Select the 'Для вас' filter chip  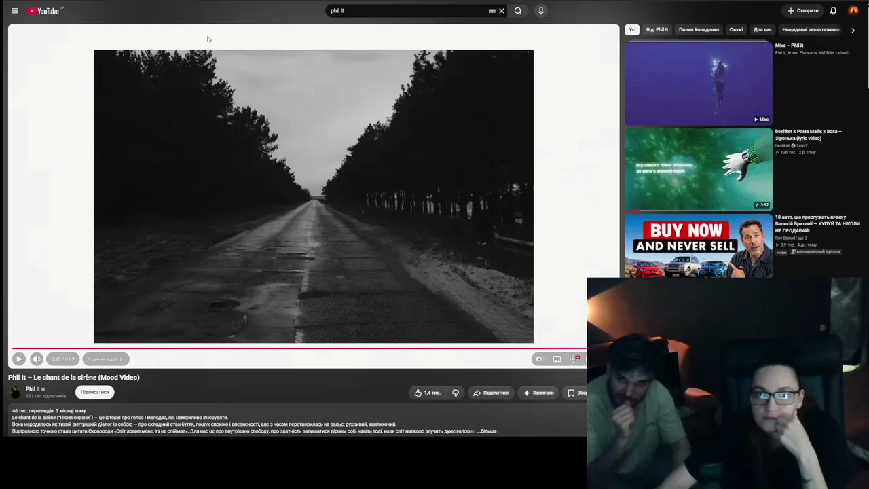click(x=762, y=30)
